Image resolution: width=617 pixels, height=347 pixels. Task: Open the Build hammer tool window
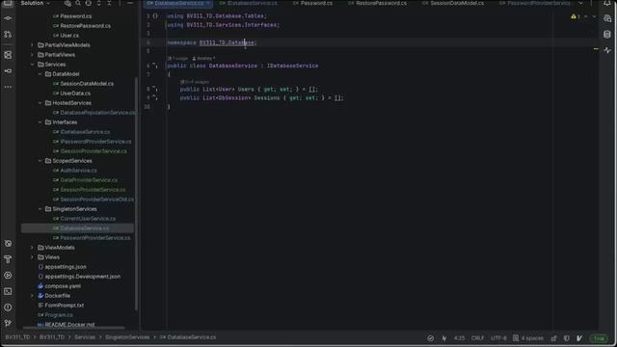coord(8,259)
